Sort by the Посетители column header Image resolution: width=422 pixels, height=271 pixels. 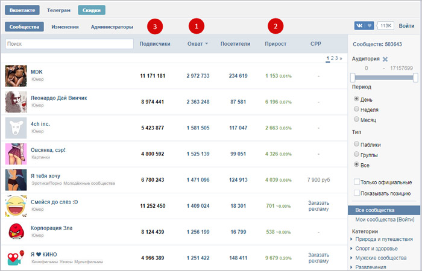pos(235,44)
